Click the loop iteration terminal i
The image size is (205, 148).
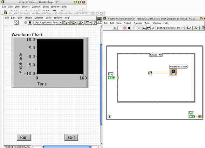coord(110,116)
